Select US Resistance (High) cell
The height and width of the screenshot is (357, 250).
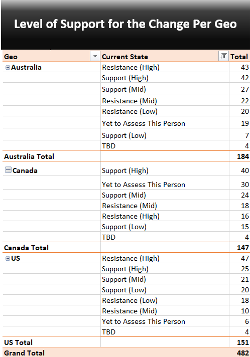(131, 258)
